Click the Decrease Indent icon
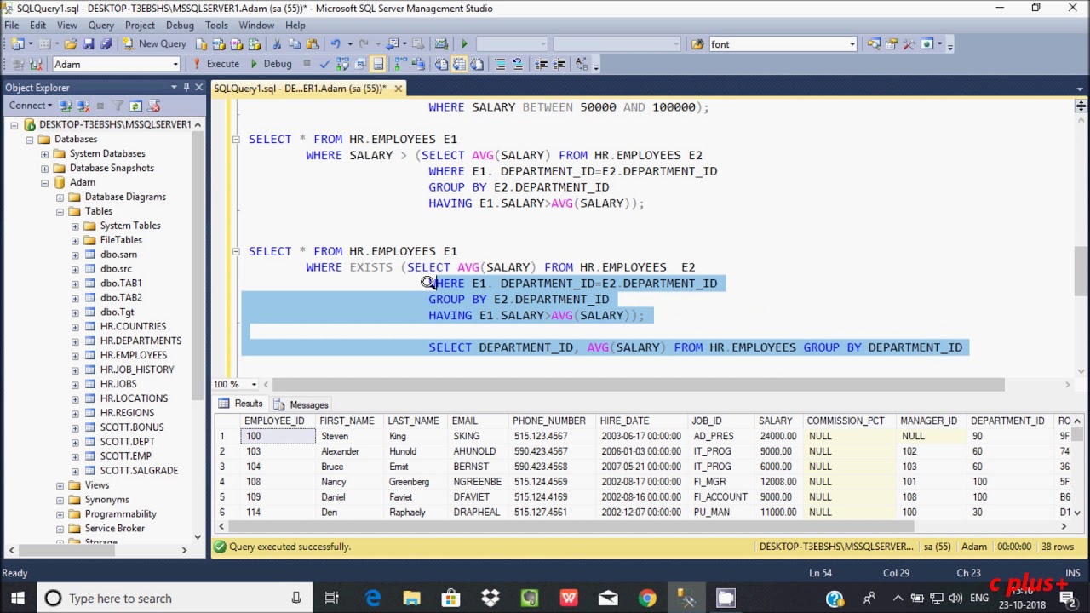The height and width of the screenshot is (613, 1090). click(x=541, y=64)
